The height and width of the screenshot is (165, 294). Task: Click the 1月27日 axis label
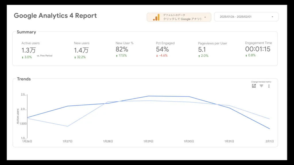coord(67,141)
